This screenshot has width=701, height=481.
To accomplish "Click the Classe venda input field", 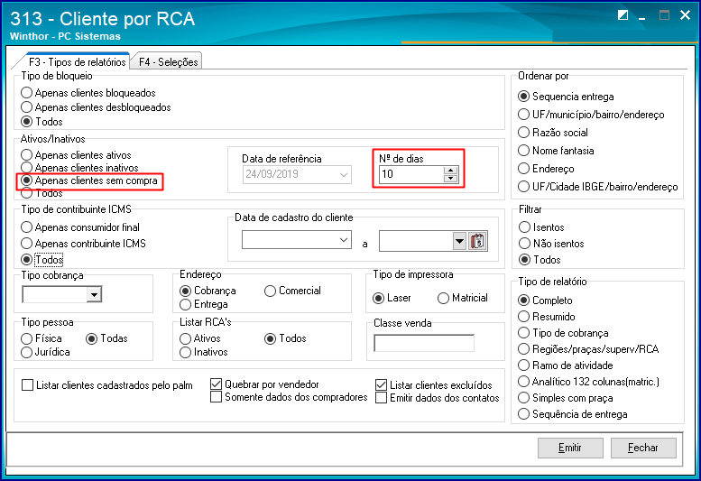I will tap(424, 343).
